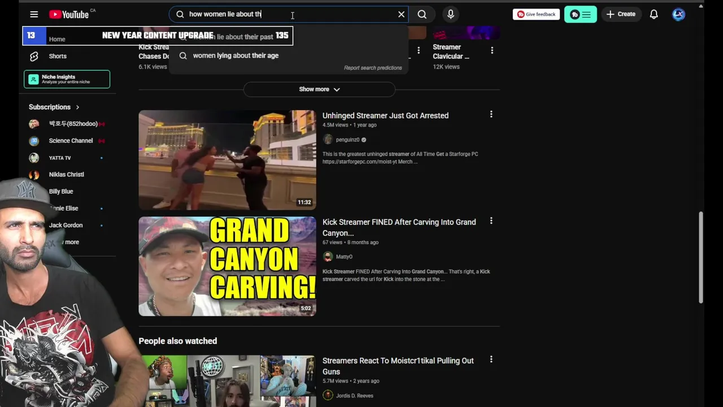
Task: Expand the Subscriptions section
Action: pos(54,107)
